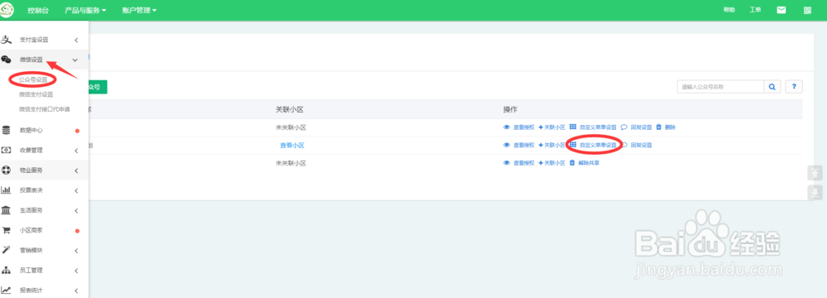This screenshot has width=827, height=298.
Task: Open the 产品与服务 dropdown
Action: click(x=85, y=10)
